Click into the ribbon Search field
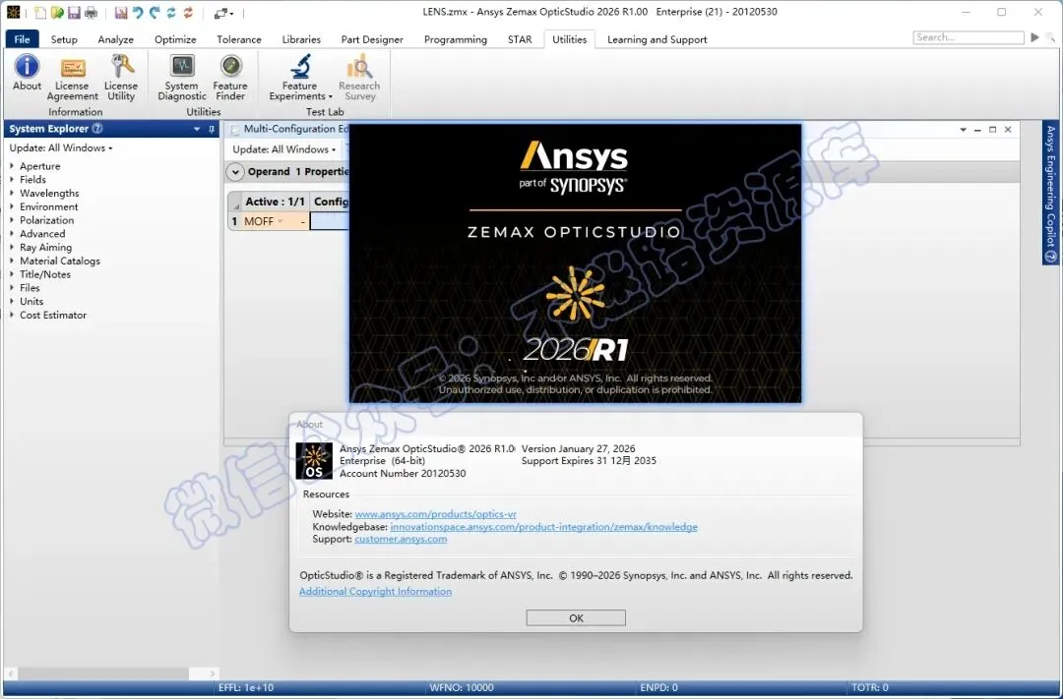The height and width of the screenshot is (699, 1063). pyautogui.click(x=969, y=37)
